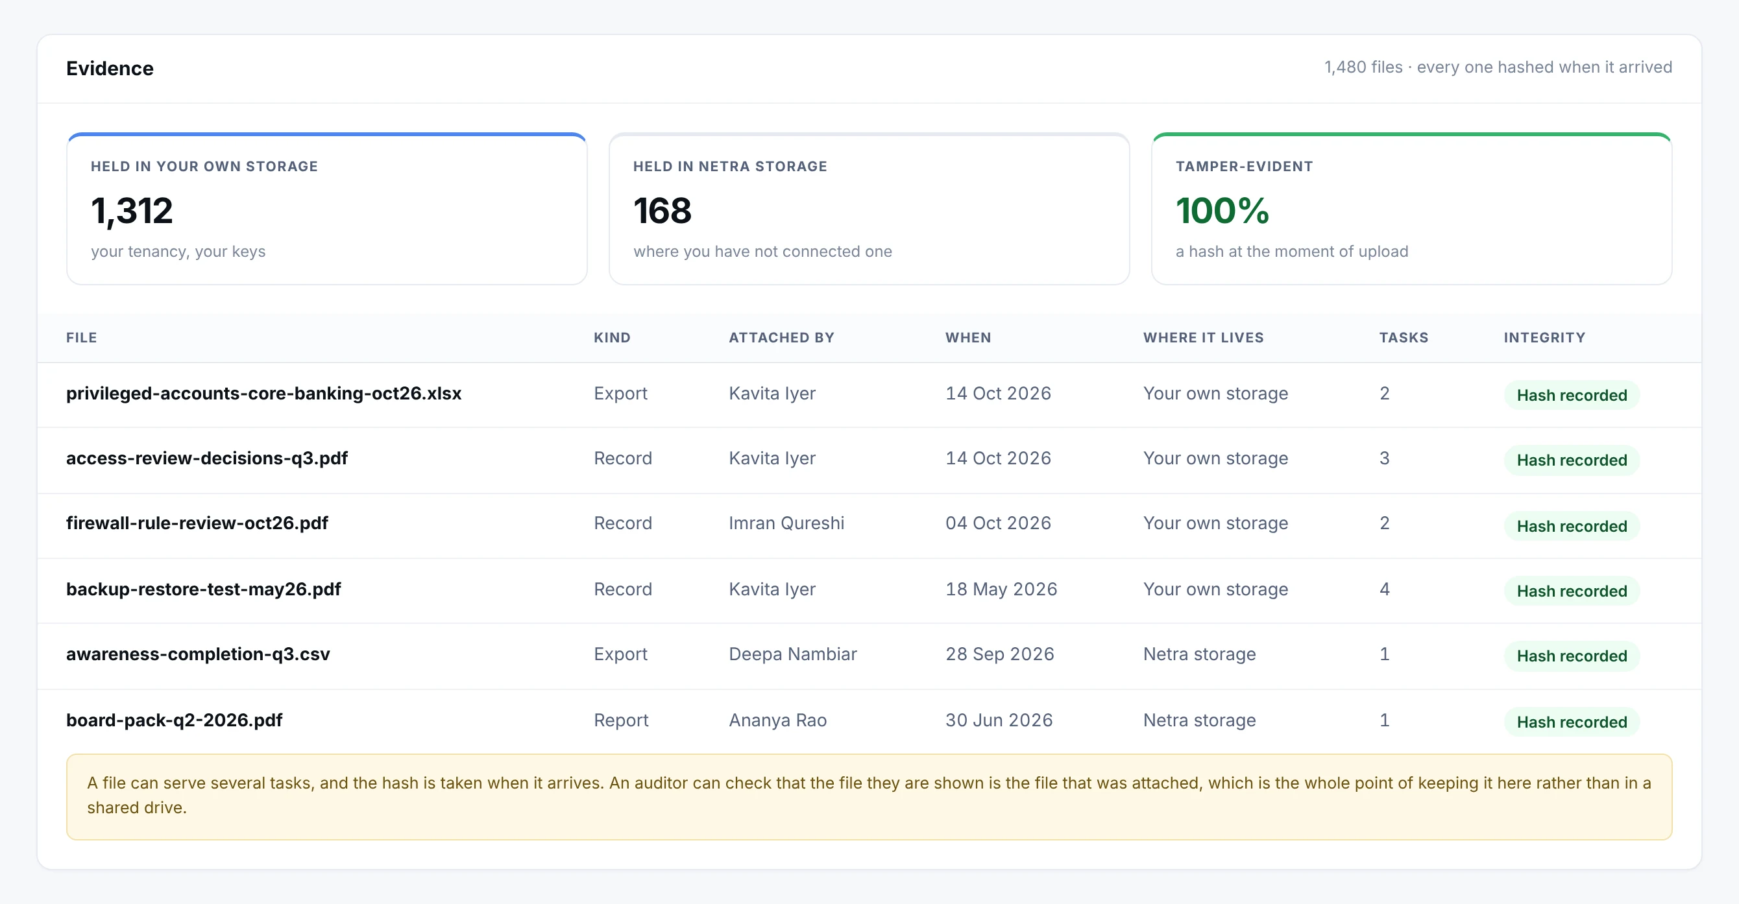Click Hash recorded badge for privileged-accounts file
The image size is (1739, 904).
(x=1572, y=395)
